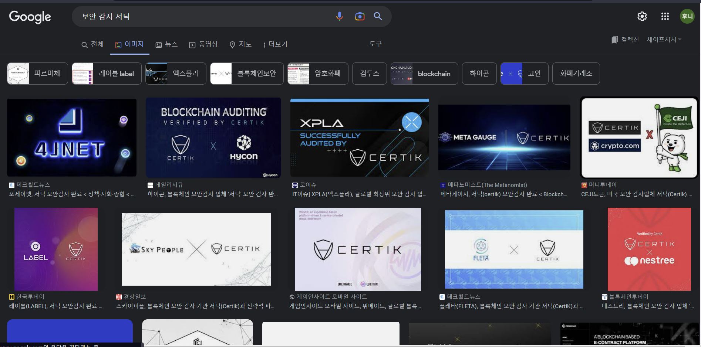Switch to the 동영상 tab

pyautogui.click(x=203, y=44)
